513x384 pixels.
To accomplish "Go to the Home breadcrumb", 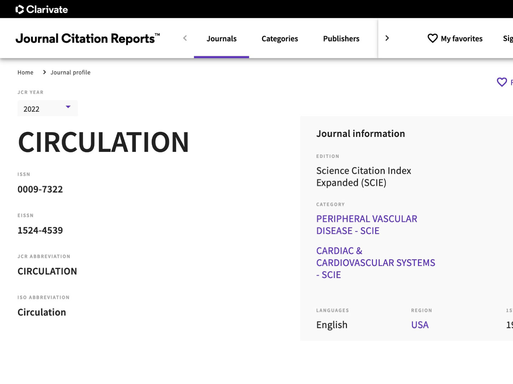I will (x=25, y=72).
